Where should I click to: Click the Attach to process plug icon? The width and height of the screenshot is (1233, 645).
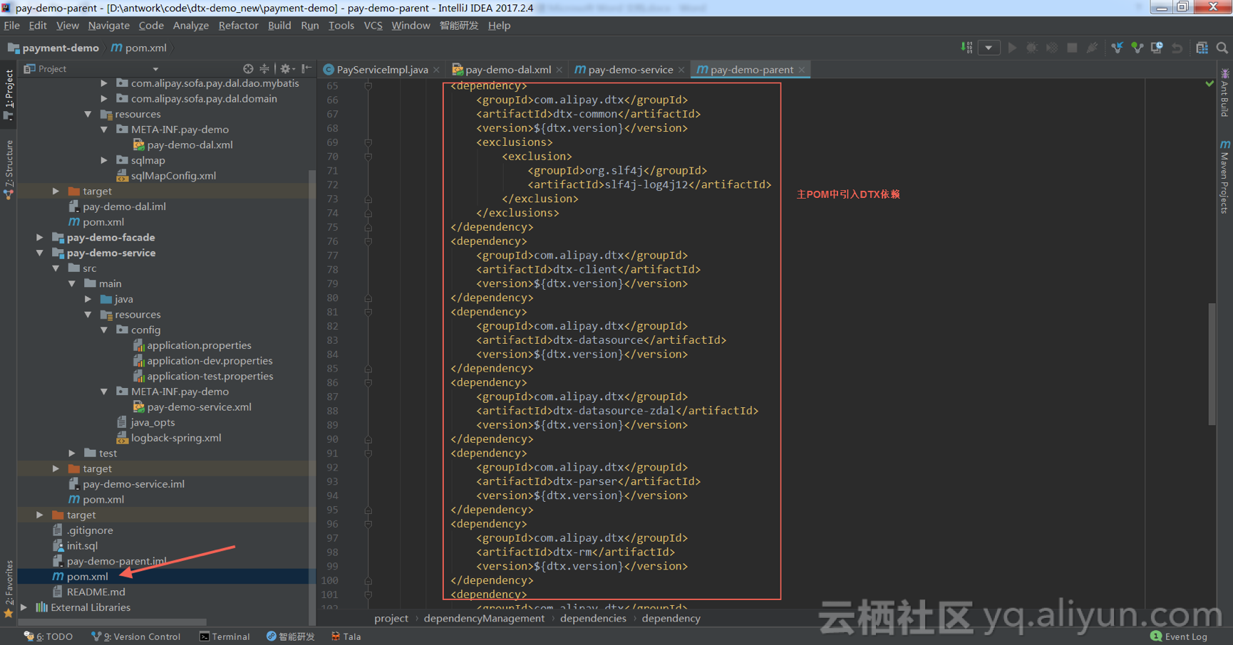point(1092,48)
